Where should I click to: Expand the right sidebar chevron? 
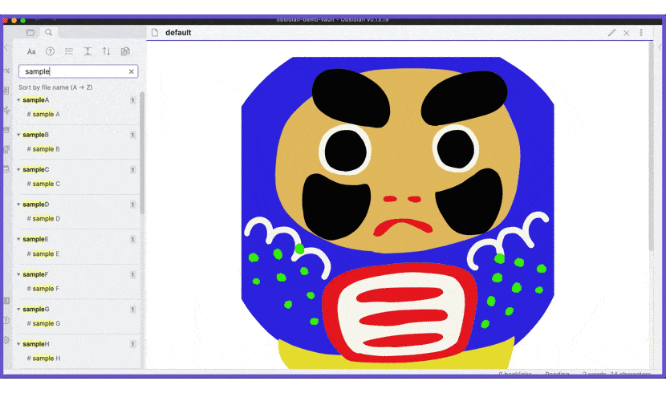click(x=660, y=47)
